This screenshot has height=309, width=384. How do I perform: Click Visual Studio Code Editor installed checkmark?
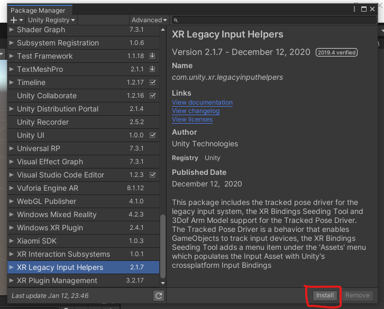(x=152, y=175)
